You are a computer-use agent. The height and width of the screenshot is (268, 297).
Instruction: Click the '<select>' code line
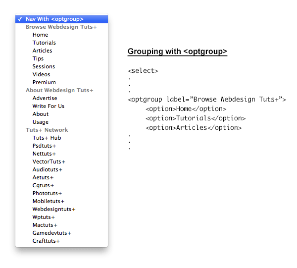click(143, 71)
